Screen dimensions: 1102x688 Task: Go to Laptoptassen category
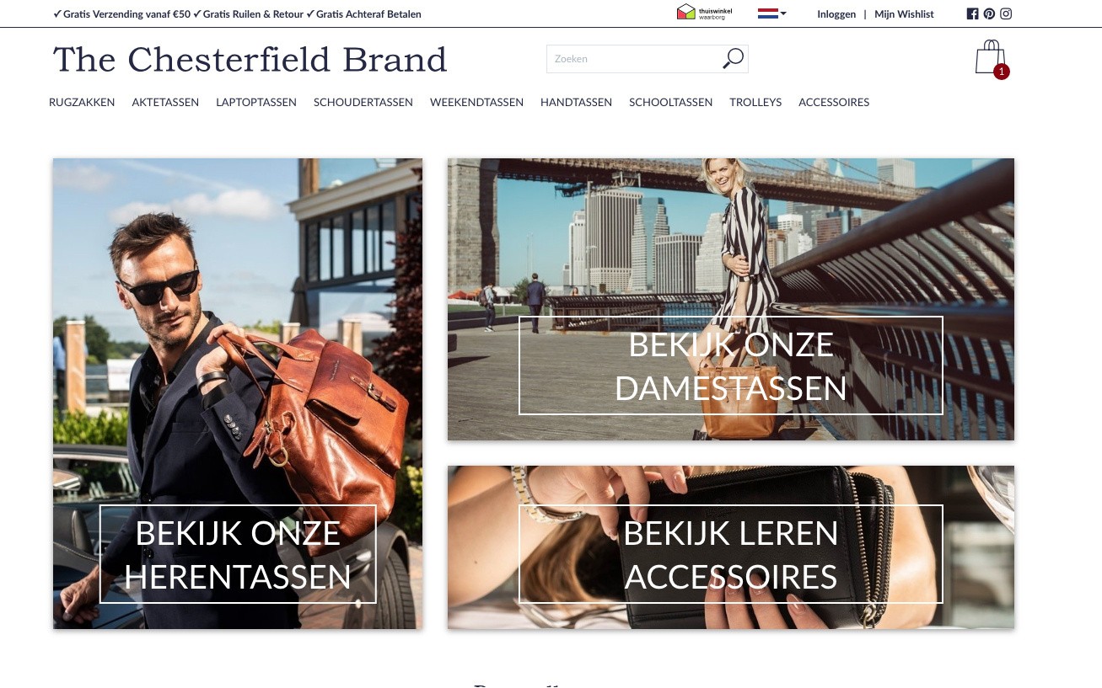256,103
